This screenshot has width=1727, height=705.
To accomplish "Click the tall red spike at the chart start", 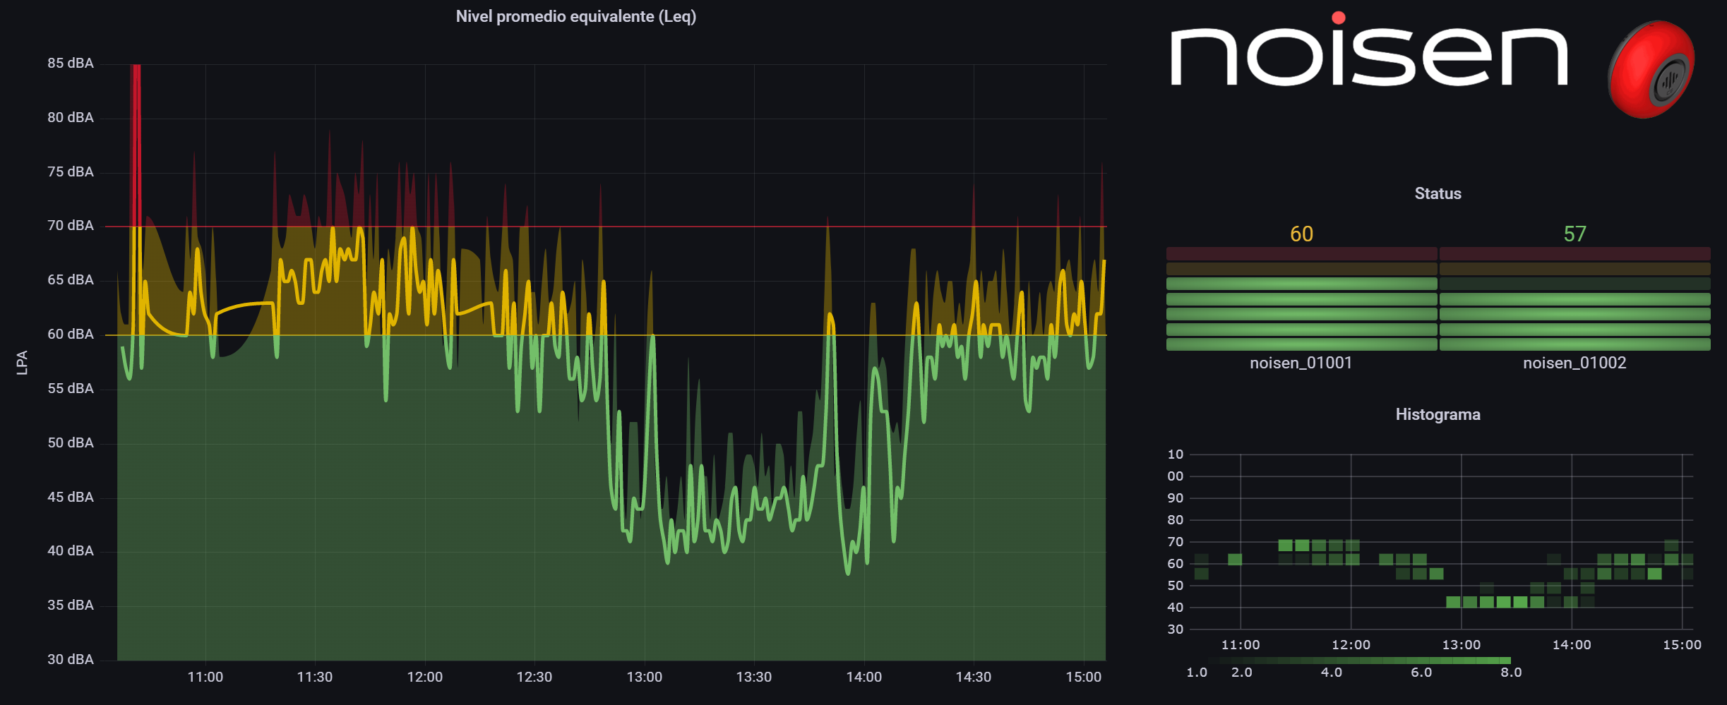I will 136,141.
